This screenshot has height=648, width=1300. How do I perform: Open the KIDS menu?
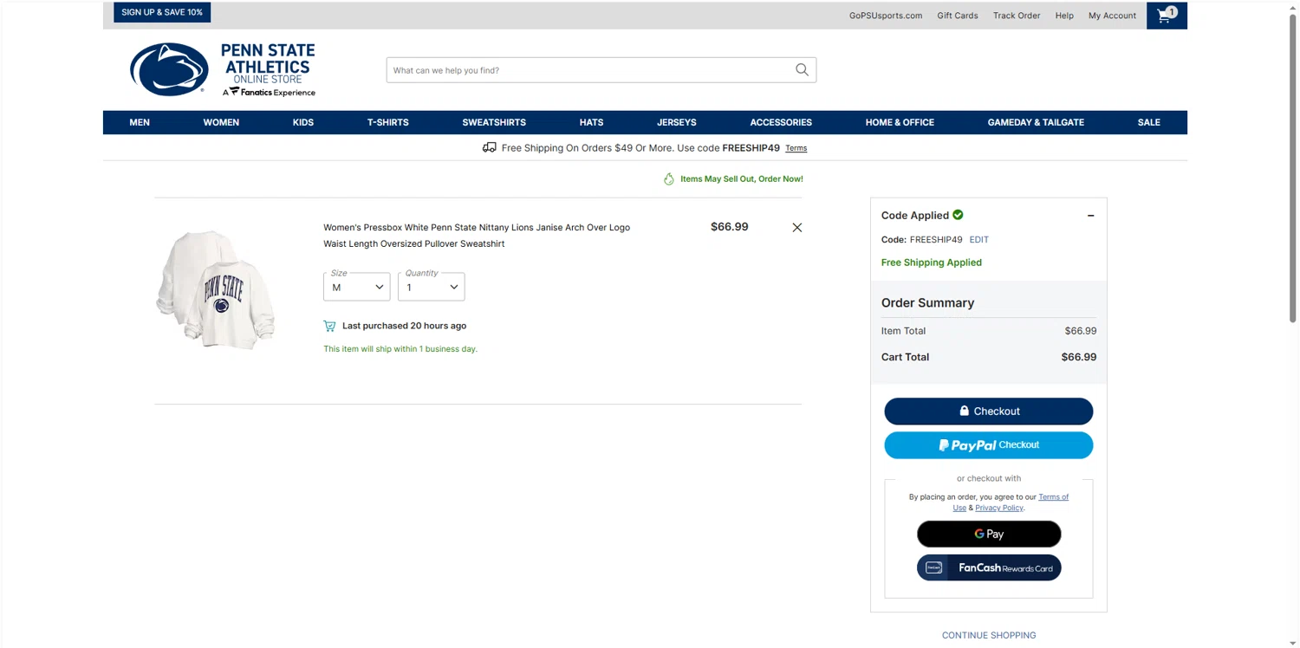(x=303, y=122)
